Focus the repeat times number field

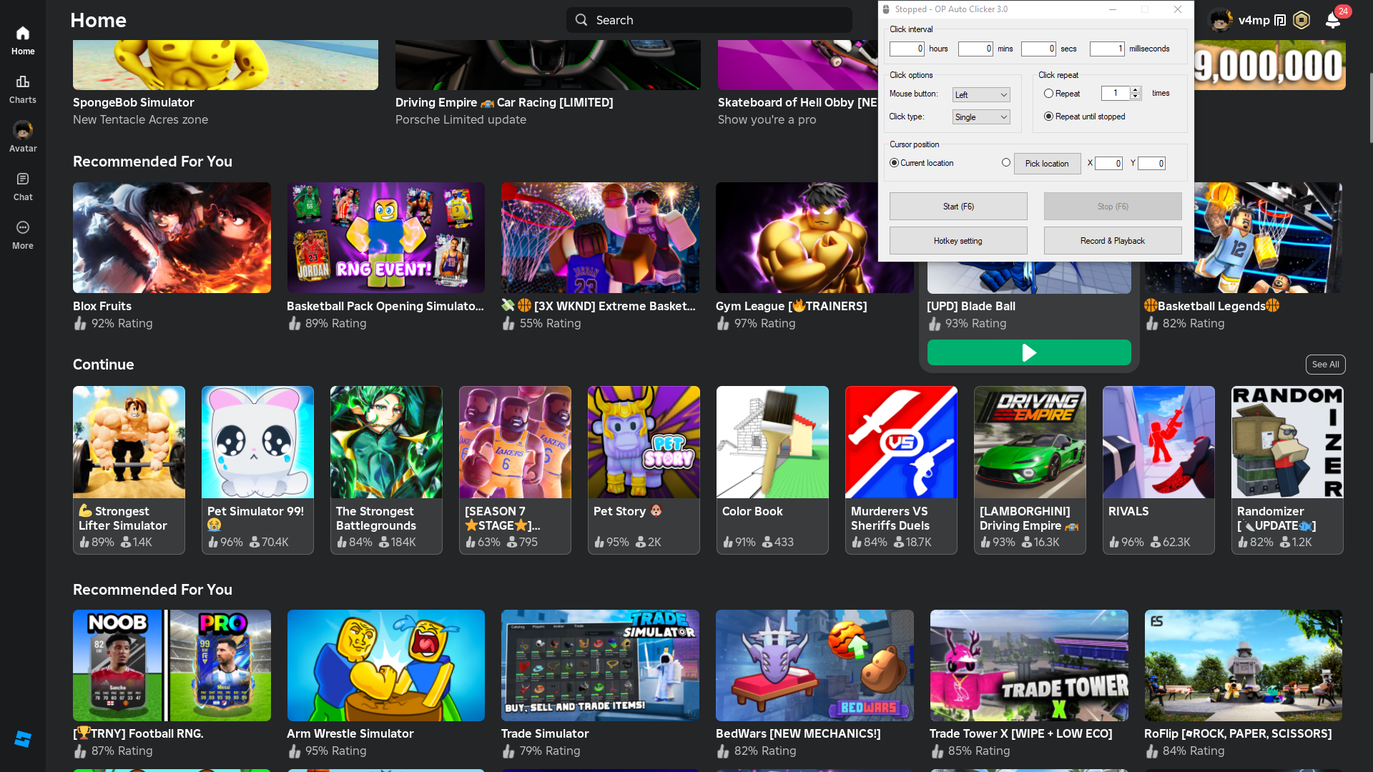[1116, 94]
